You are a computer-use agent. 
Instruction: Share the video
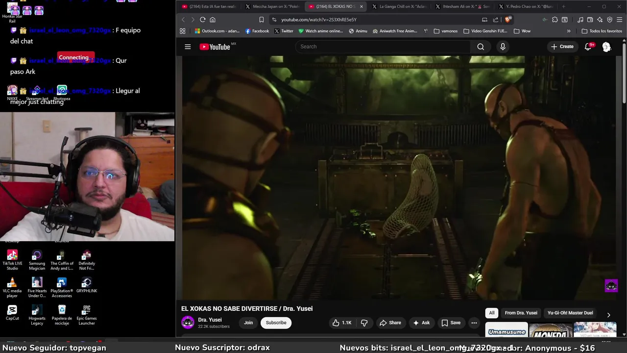[390, 323]
